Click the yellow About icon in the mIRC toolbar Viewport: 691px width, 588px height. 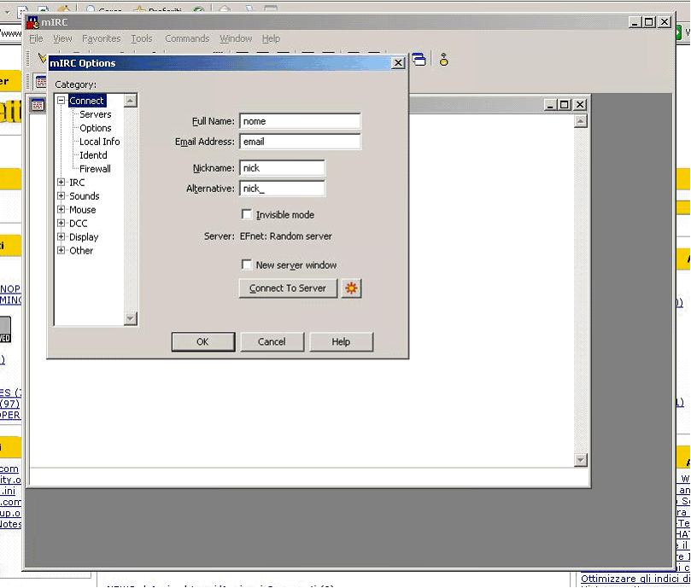point(444,59)
